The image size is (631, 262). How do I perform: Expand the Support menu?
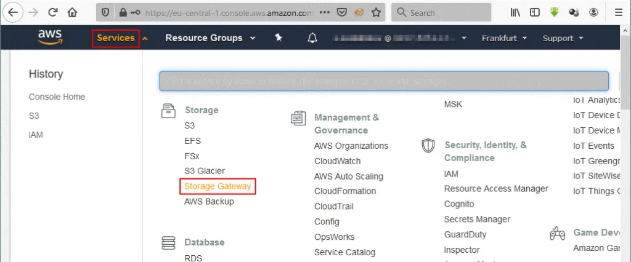point(563,38)
